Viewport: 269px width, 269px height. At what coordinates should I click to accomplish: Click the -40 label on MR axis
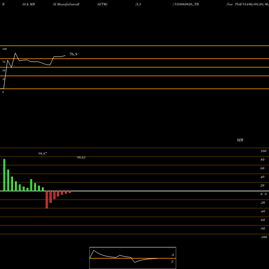pos(263,211)
